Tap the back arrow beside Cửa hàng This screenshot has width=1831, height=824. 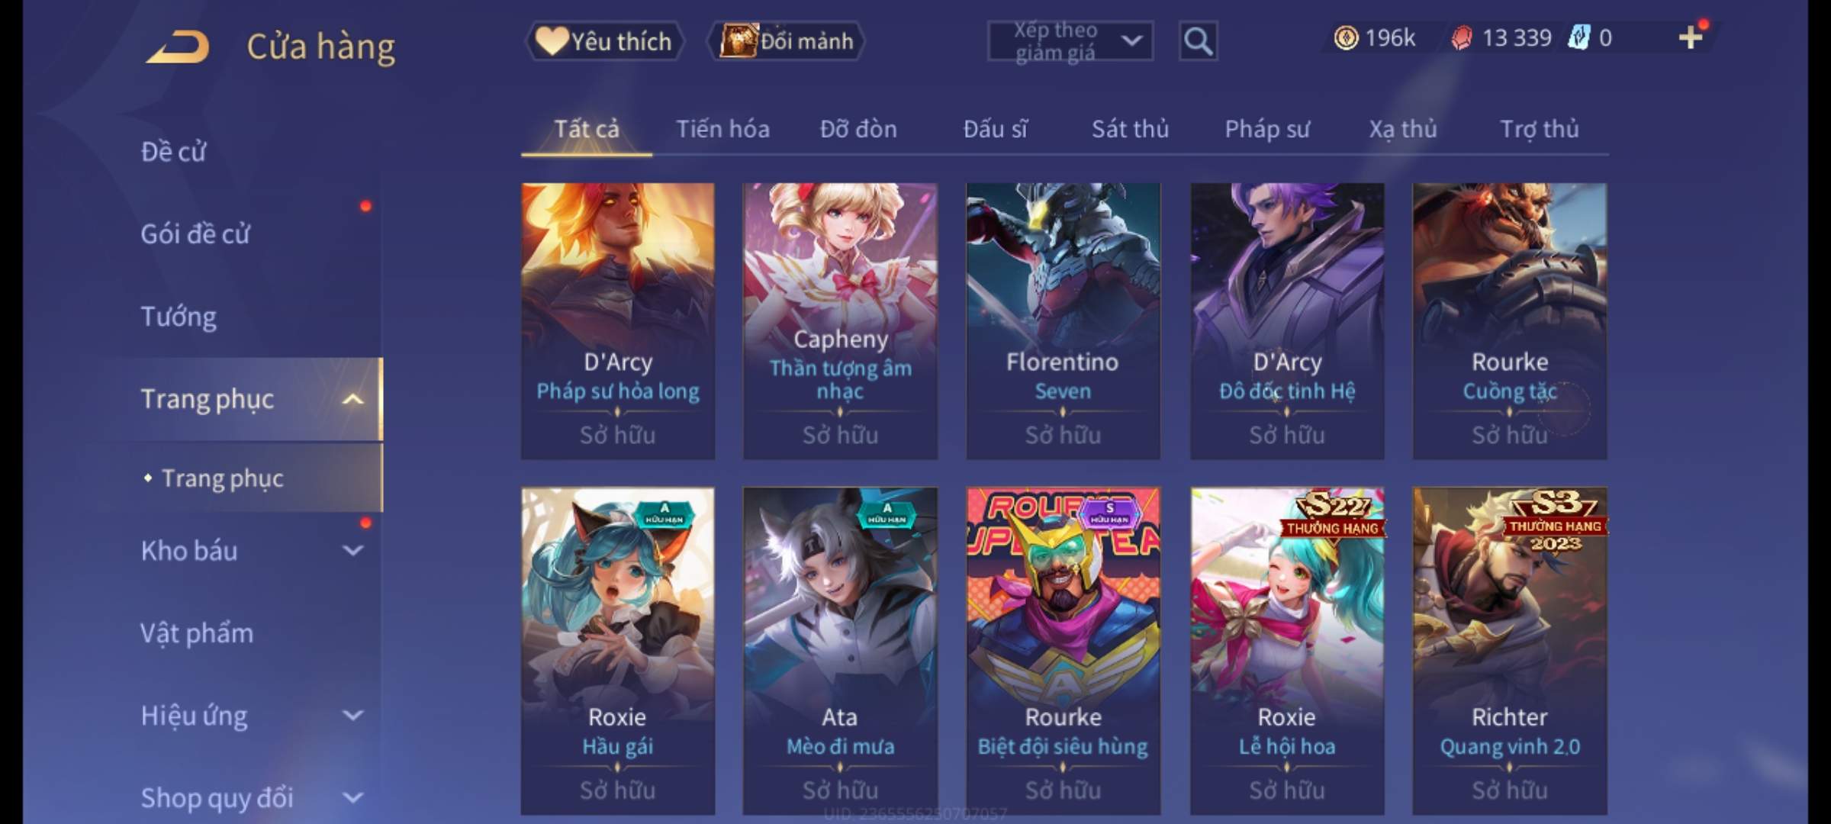coord(179,47)
